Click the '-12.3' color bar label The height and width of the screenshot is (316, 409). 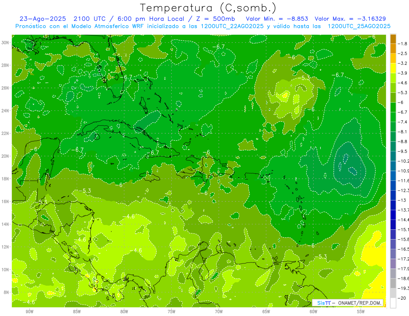404,190
